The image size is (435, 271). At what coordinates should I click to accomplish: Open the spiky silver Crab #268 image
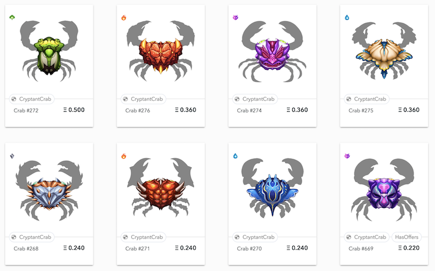(49, 191)
